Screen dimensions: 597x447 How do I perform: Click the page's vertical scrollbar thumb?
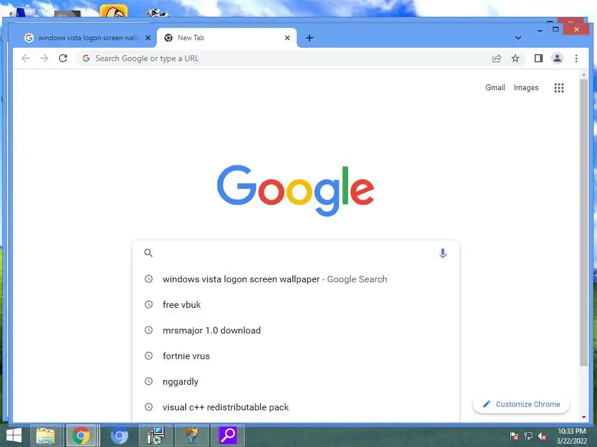coord(584,222)
